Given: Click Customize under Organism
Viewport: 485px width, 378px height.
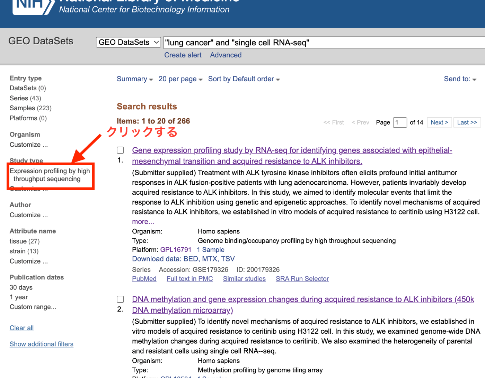Looking at the screenshot, I should pos(29,145).
